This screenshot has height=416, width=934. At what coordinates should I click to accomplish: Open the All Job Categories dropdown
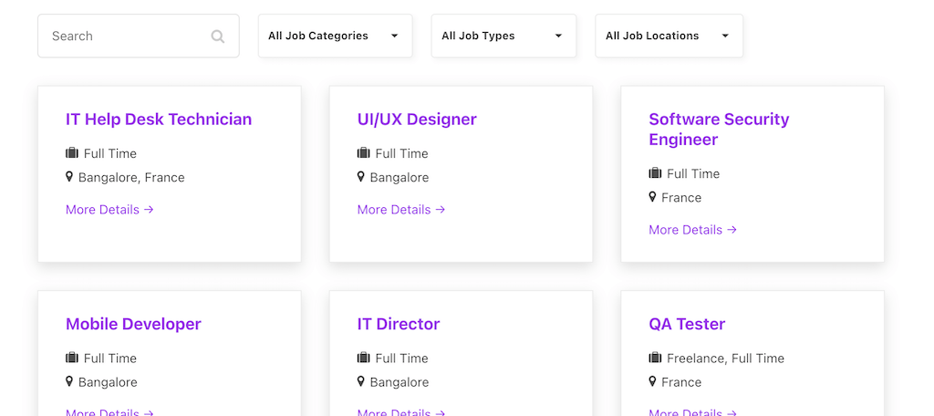click(335, 36)
